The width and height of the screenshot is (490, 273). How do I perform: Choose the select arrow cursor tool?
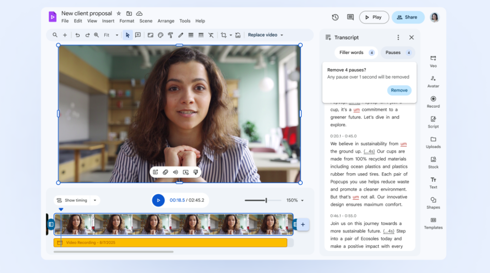coord(127,35)
